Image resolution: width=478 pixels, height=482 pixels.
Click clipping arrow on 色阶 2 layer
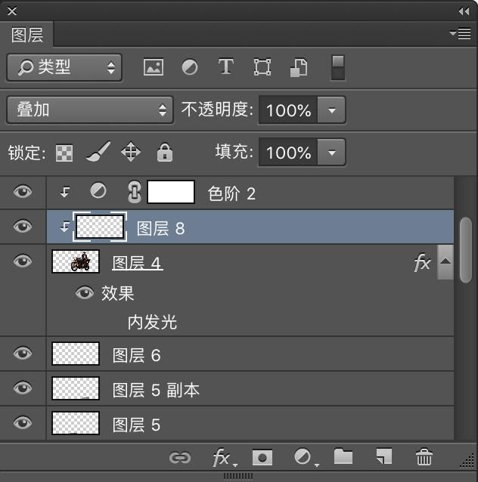pos(64,192)
